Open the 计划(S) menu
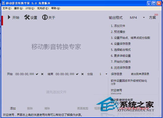This screenshot has width=163, height=118. [30, 8]
